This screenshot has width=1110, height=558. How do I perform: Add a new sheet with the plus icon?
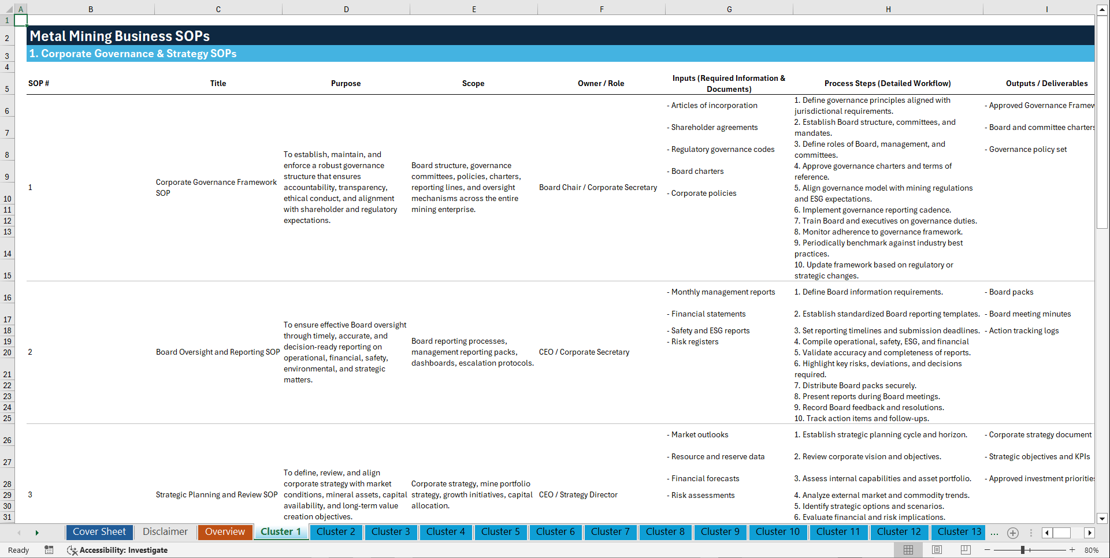(x=1012, y=533)
